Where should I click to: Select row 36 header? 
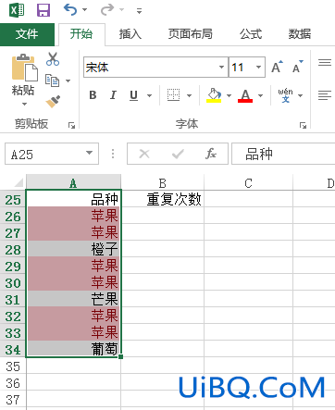(x=13, y=383)
